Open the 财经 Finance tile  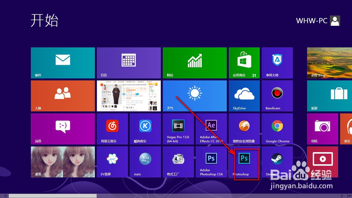point(195,63)
